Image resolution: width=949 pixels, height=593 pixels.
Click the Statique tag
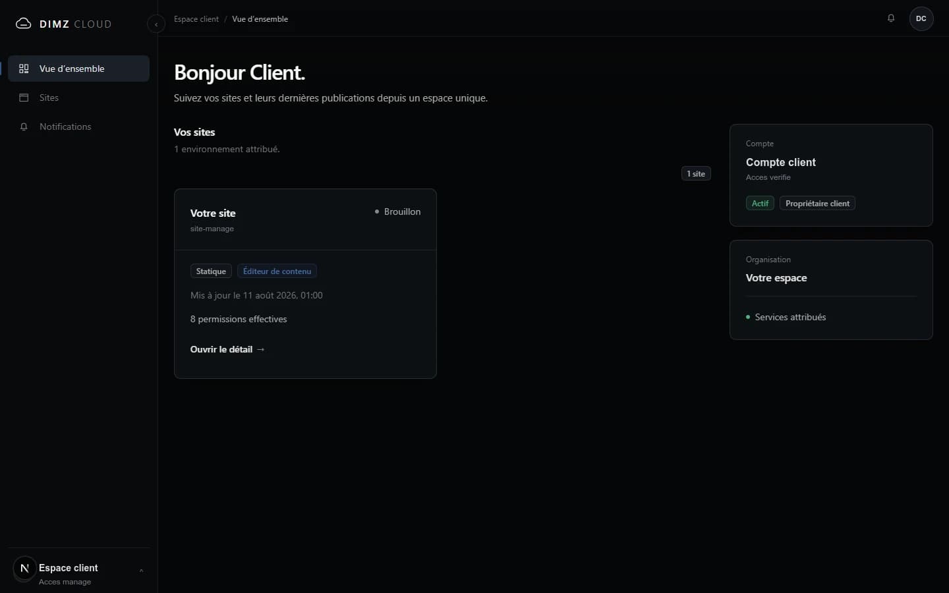tap(211, 271)
